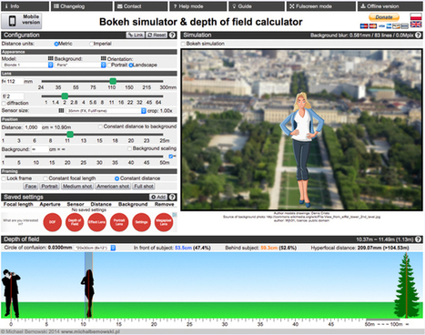
Task: Click the red Portrait Lens circle
Action: [119, 222]
